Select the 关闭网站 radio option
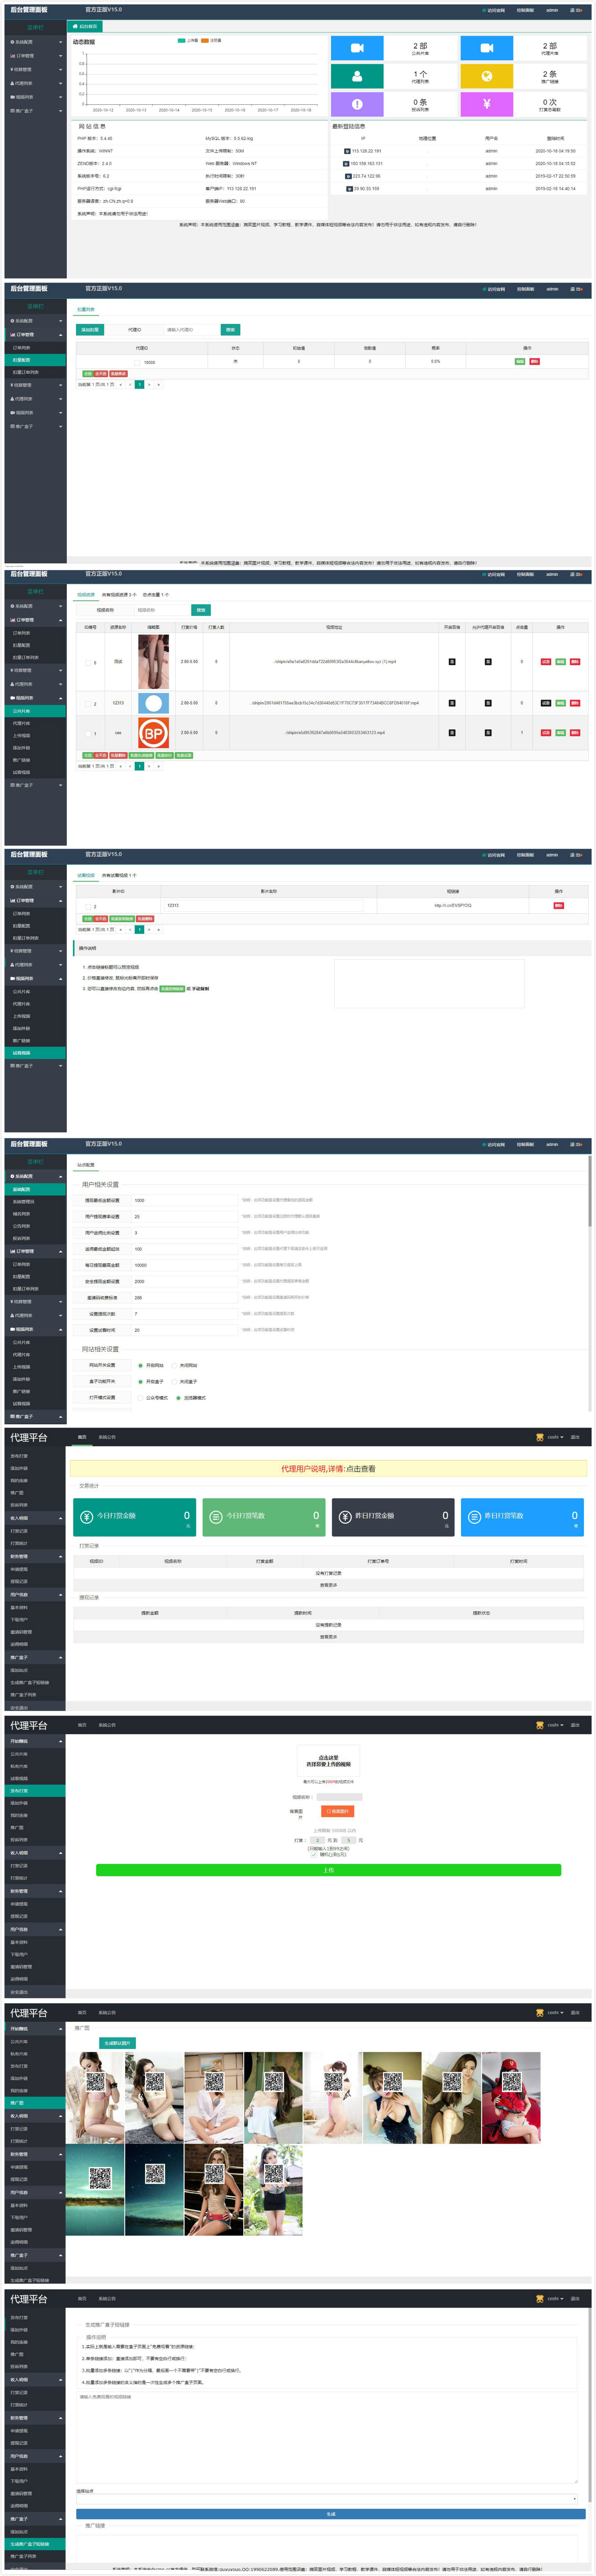Viewport: 596px width, 2576px height. [x=174, y=1365]
